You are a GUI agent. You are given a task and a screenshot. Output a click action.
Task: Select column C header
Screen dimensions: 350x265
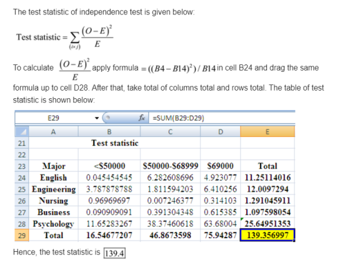point(170,131)
